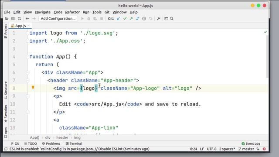279x157 pixels.
Task: Click the red error indicator in status bar
Action: (264, 149)
